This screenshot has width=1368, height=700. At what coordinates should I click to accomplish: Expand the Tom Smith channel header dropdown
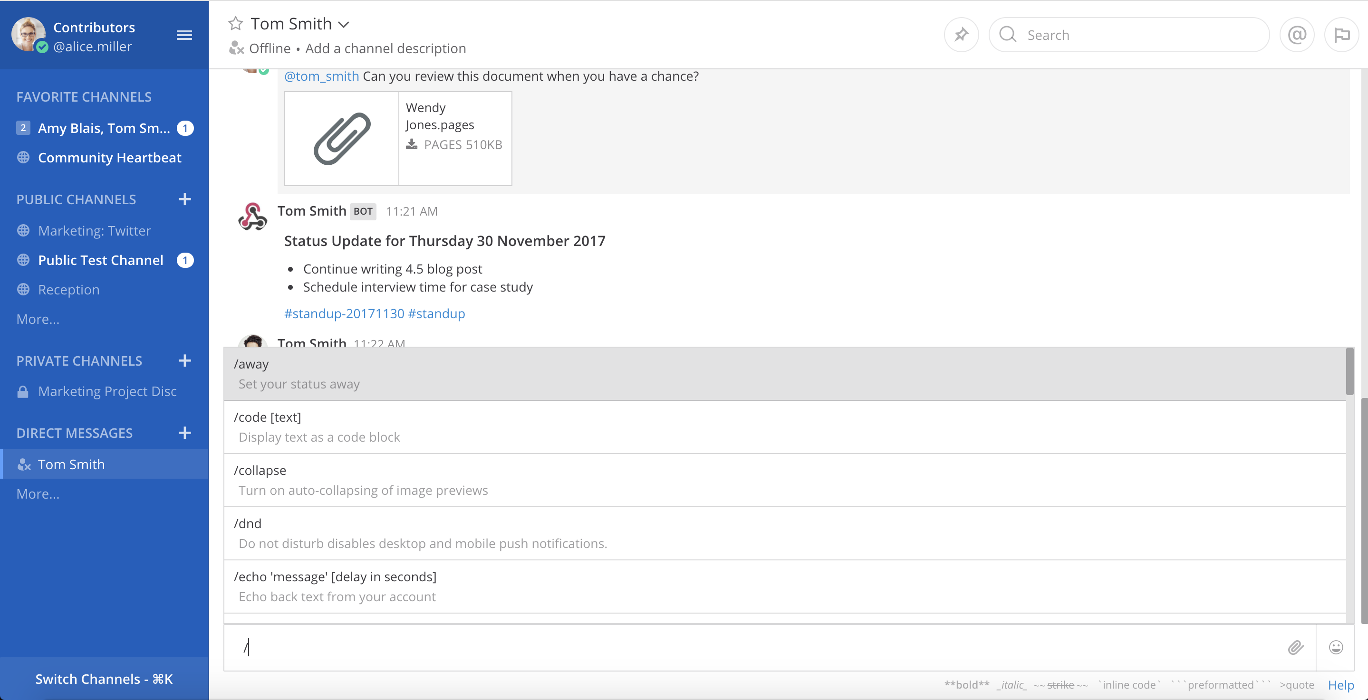point(344,24)
